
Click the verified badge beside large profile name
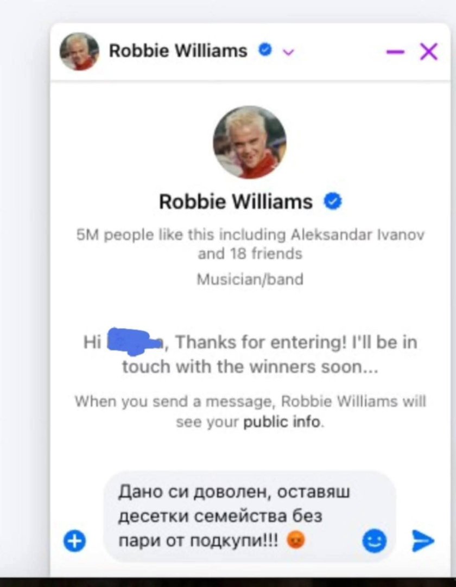333,201
